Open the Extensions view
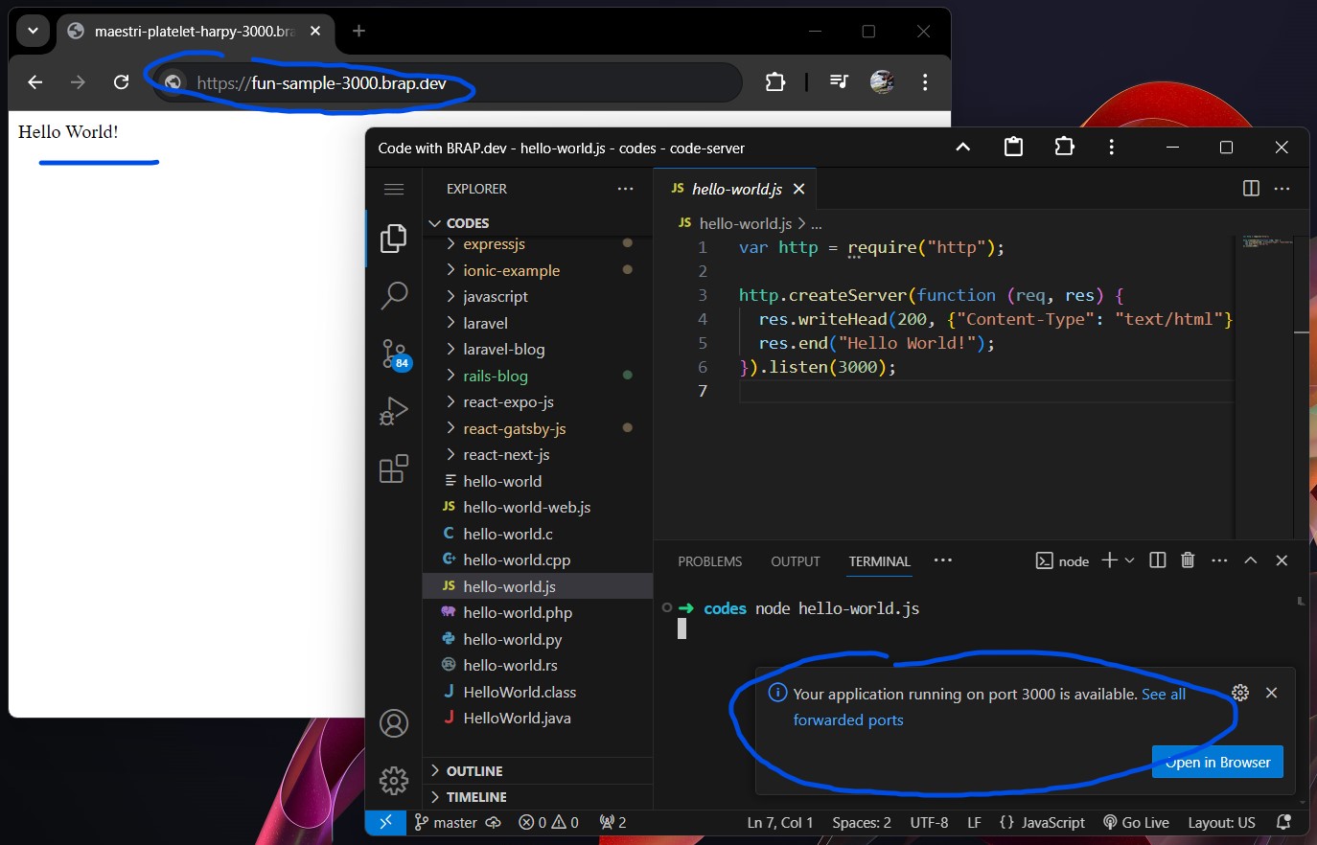 393,468
